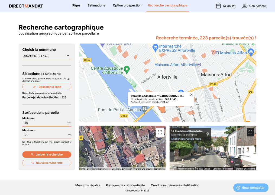The image size is (275, 195).
Task: Open Mentions légales
Action: pyautogui.click(x=88, y=185)
